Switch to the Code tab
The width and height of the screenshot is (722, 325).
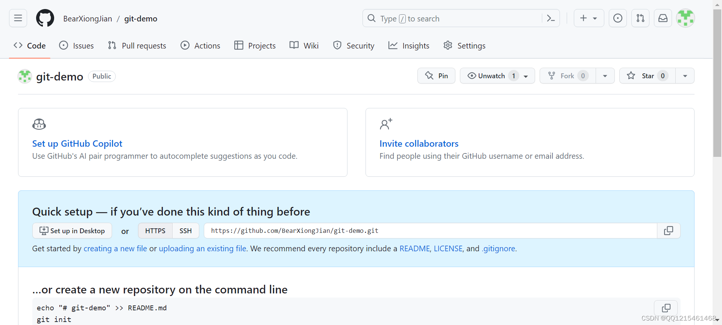pos(30,46)
